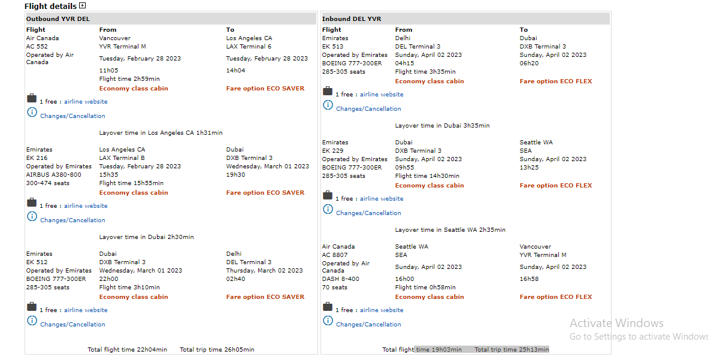Follow airline website link under flight EK 216
This screenshot has width=708, height=360.
point(86,206)
